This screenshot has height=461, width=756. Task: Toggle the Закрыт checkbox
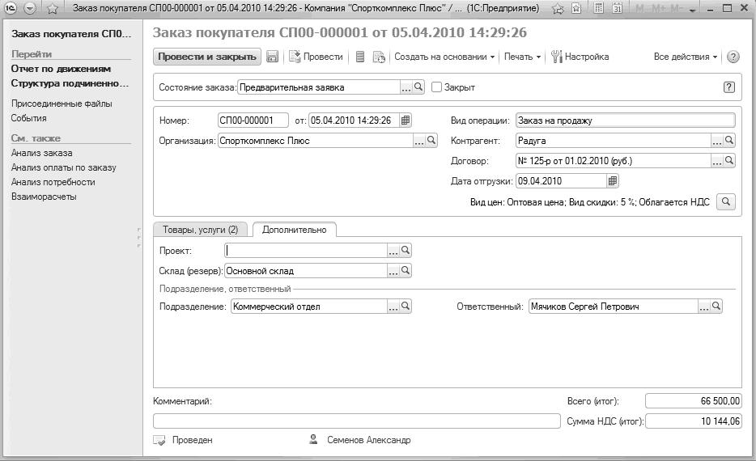[436, 87]
